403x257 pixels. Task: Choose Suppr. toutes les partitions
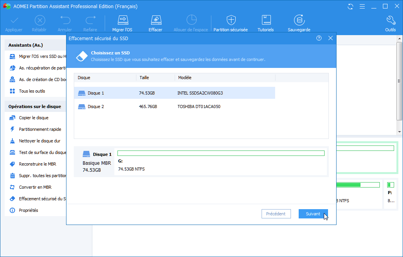(38, 176)
